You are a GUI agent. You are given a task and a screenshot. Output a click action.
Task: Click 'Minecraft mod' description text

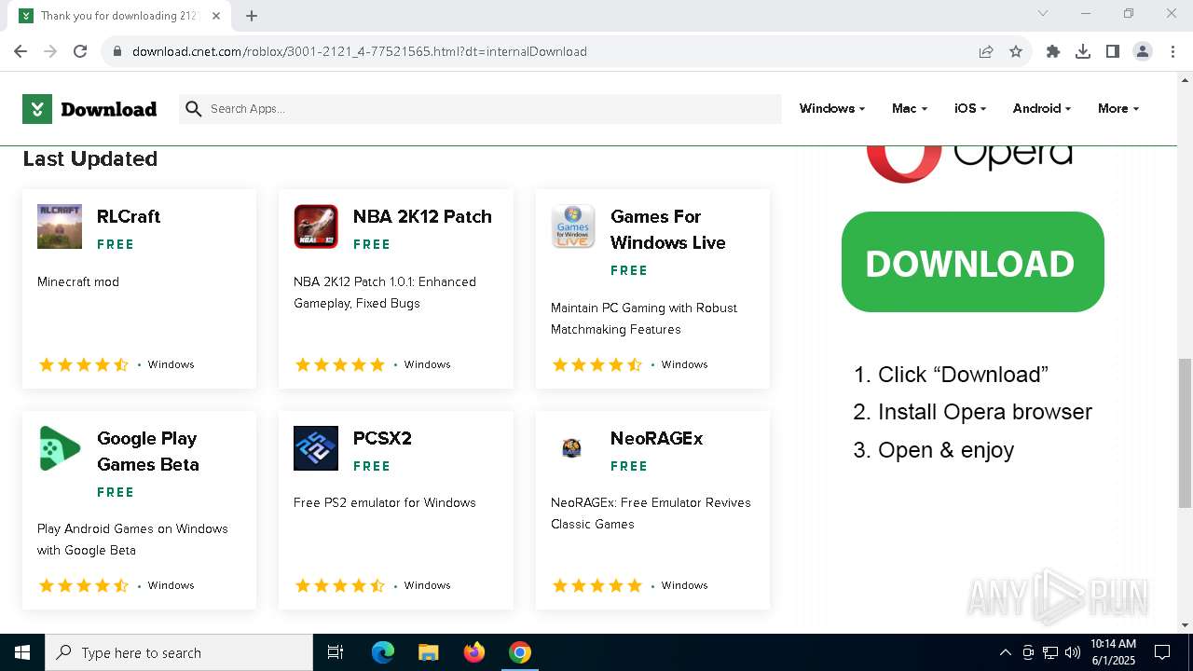tap(78, 281)
